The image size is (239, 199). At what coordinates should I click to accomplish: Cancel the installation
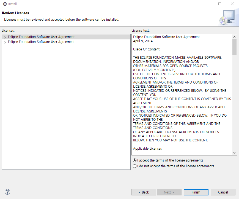pyautogui.click(x=223, y=192)
